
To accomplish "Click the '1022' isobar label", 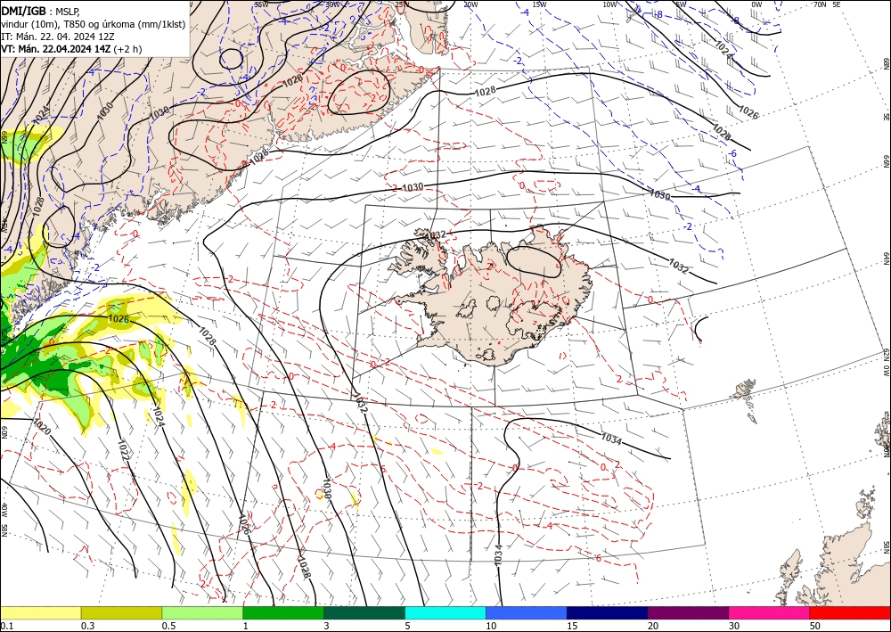I will [x=123, y=449].
